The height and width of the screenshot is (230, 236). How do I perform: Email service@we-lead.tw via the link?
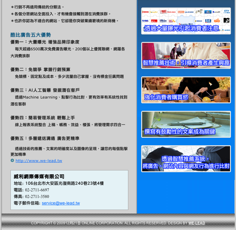click(x=61, y=203)
